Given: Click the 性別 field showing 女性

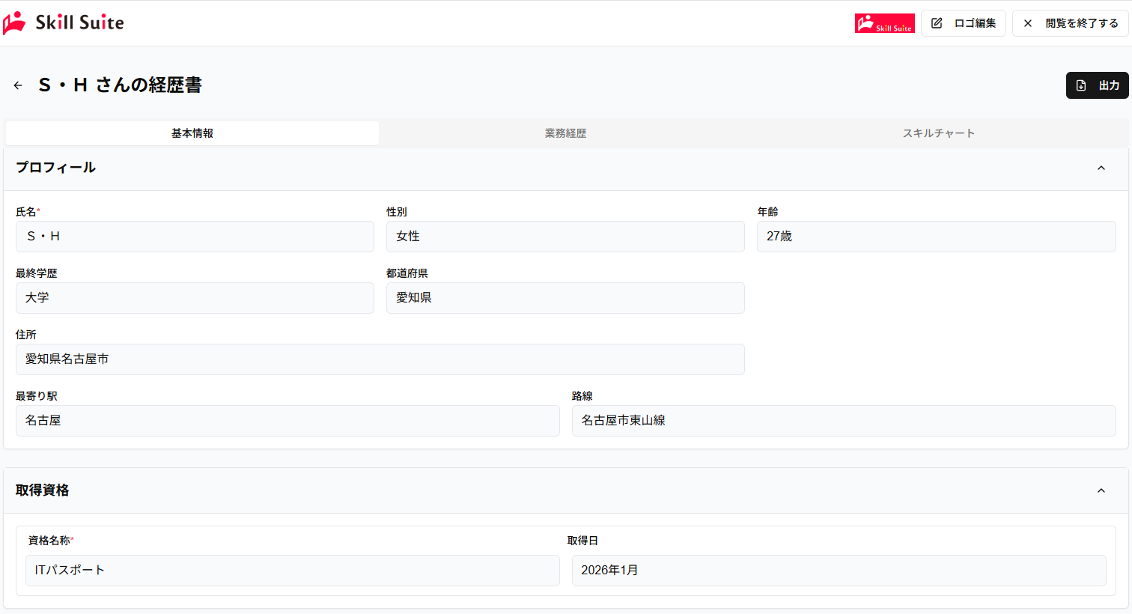Looking at the screenshot, I should 565,237.
